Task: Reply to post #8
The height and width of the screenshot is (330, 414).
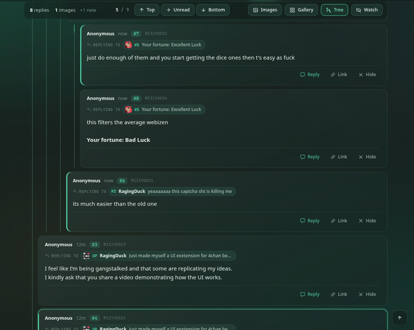Action: 310,157
